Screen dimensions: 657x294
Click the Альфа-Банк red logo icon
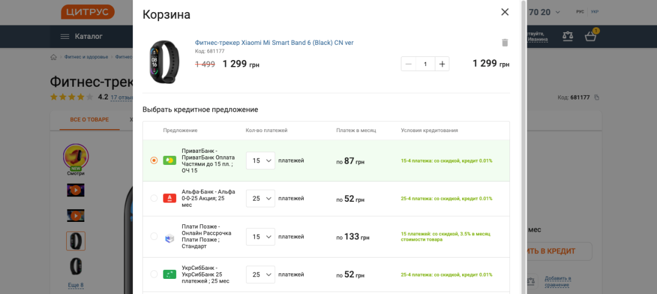coord(169,198)
